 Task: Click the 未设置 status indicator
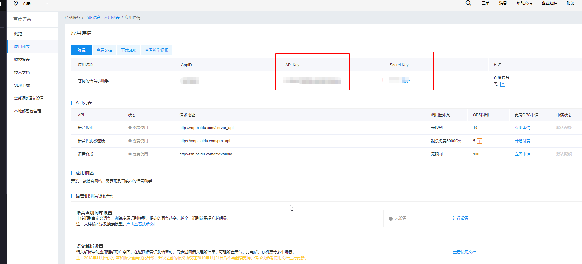398,218
